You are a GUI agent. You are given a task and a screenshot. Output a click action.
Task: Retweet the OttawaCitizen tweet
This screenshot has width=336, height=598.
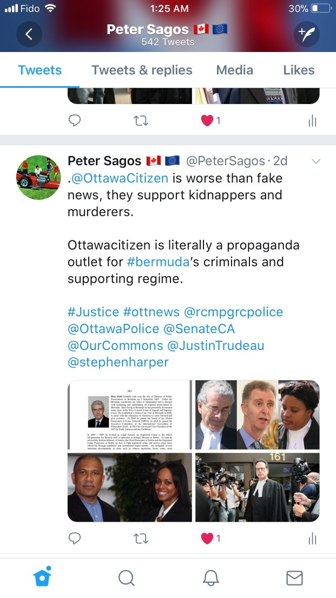click(141, 538)
